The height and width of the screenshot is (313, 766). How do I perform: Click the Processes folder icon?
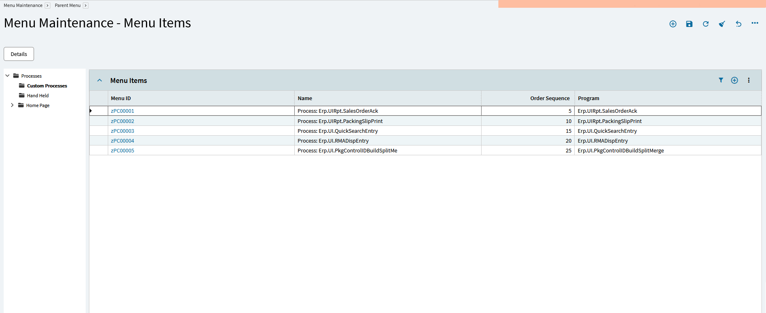(x=16, y=76)
